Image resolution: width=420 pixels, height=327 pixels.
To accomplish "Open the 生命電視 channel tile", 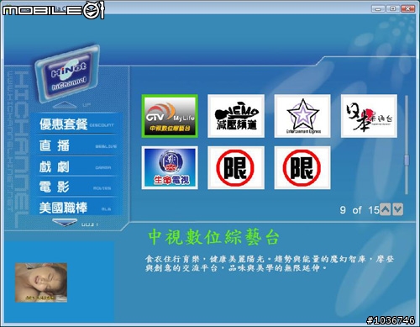I will pos(170,167).
